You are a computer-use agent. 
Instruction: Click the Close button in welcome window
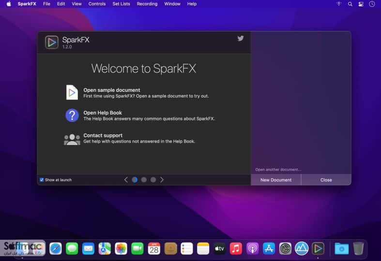pos(326,180)
